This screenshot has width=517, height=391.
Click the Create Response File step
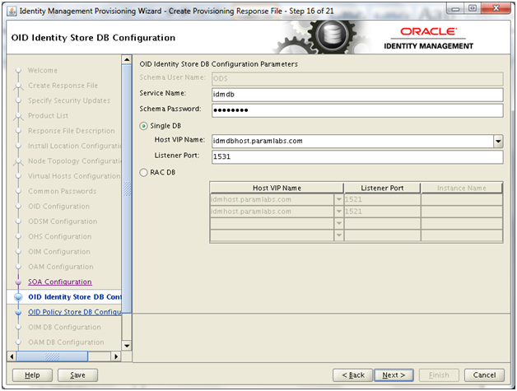63,86
